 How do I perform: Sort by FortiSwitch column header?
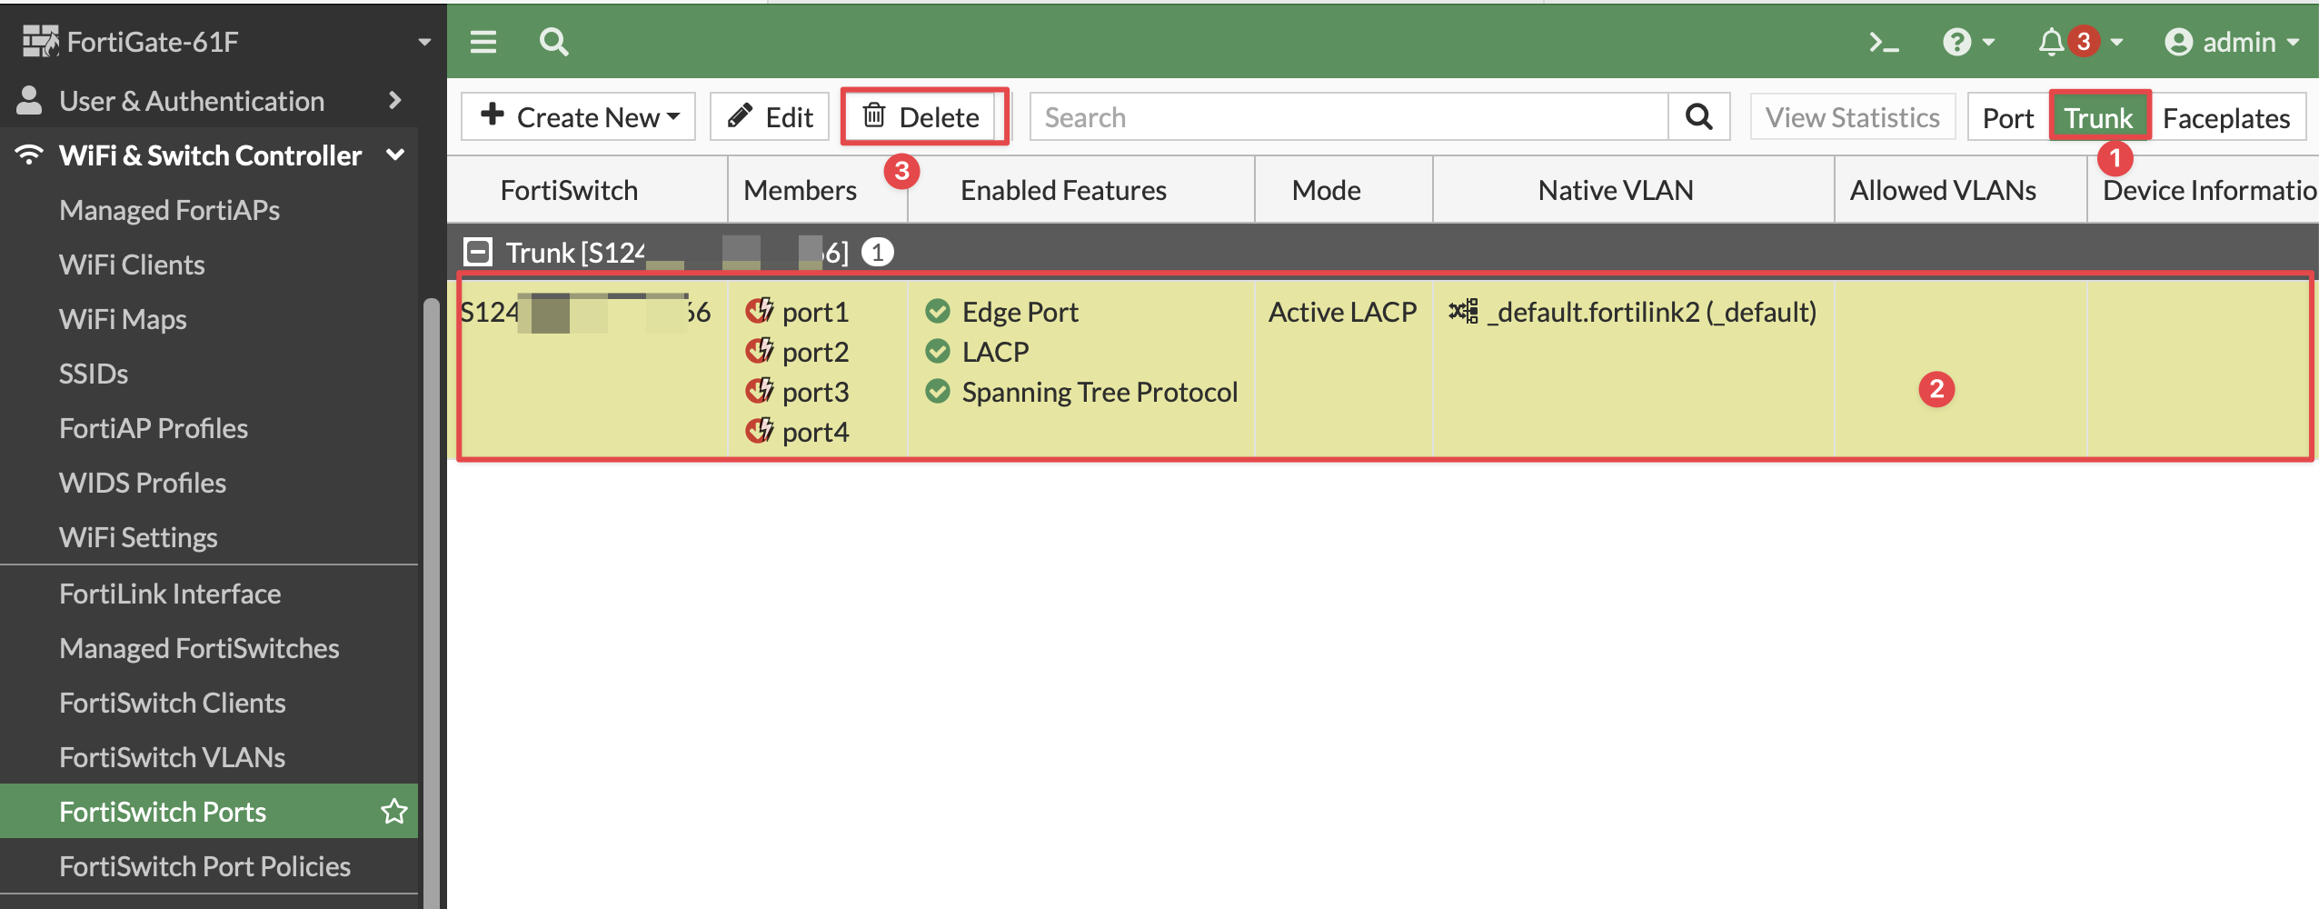[569, 190]
